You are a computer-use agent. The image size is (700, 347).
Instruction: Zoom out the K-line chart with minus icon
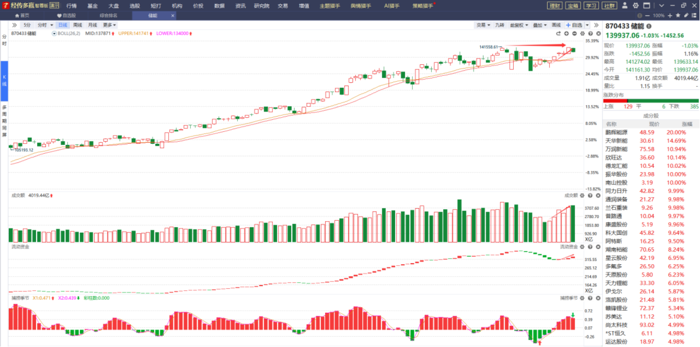[574, 34]
